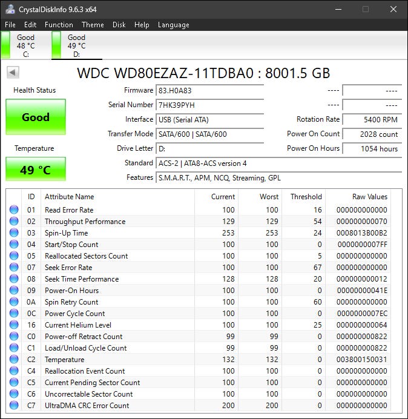Viewport: 408px width, 419px height.
Task: Open the Theme menu
Action: 93,25
